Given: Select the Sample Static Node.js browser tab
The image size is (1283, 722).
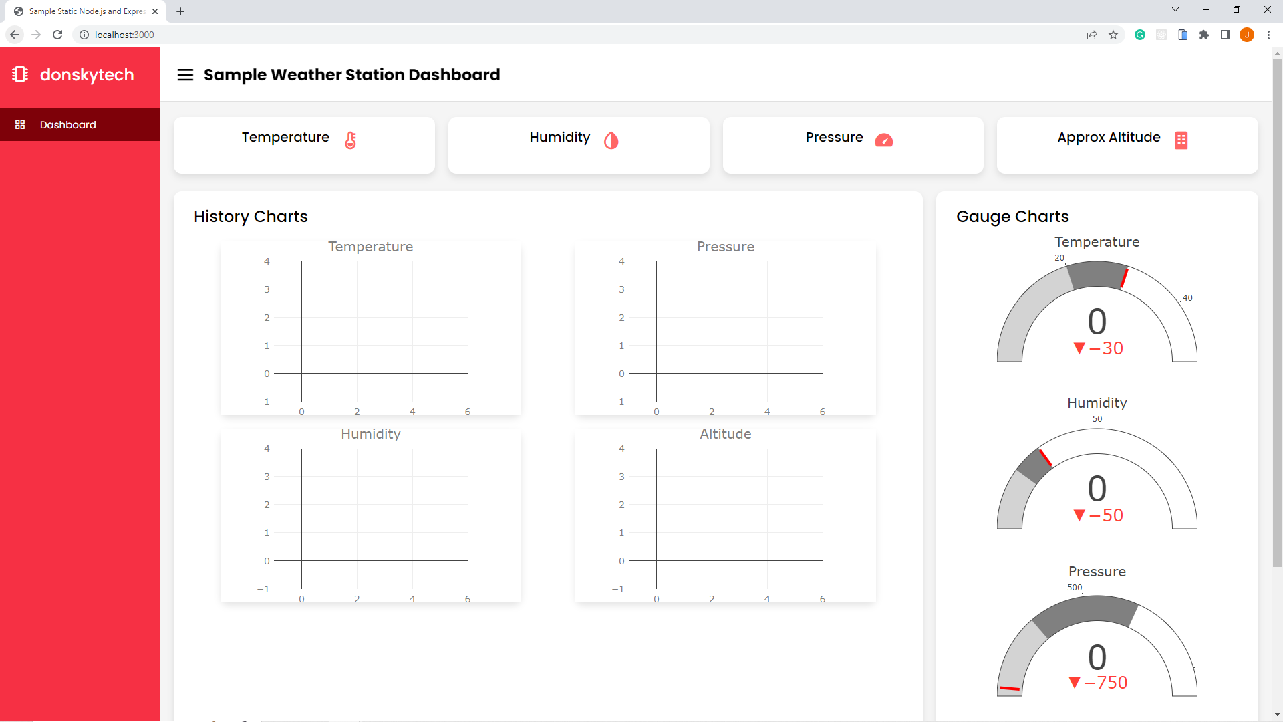Looking at the screenshot, I should 86,11.
